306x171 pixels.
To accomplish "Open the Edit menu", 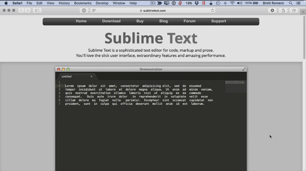I will pyautogui.click(x=39, y=3).
